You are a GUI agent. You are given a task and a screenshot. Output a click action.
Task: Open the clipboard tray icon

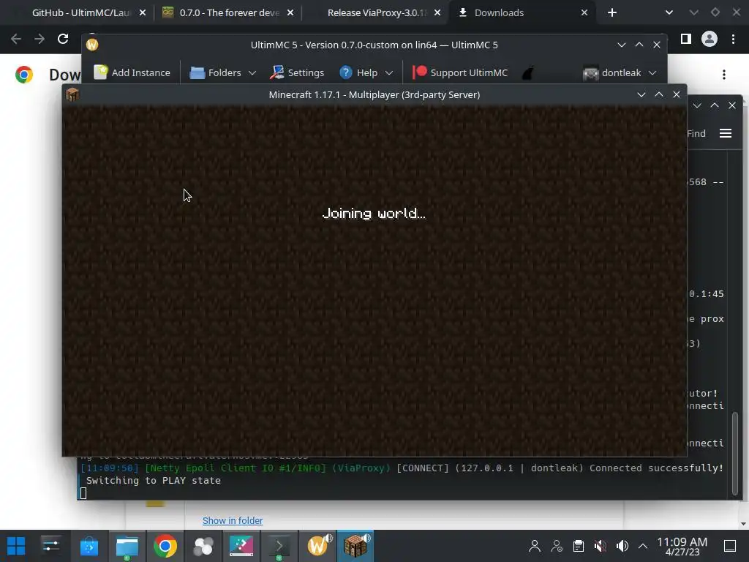coord(579,546)
